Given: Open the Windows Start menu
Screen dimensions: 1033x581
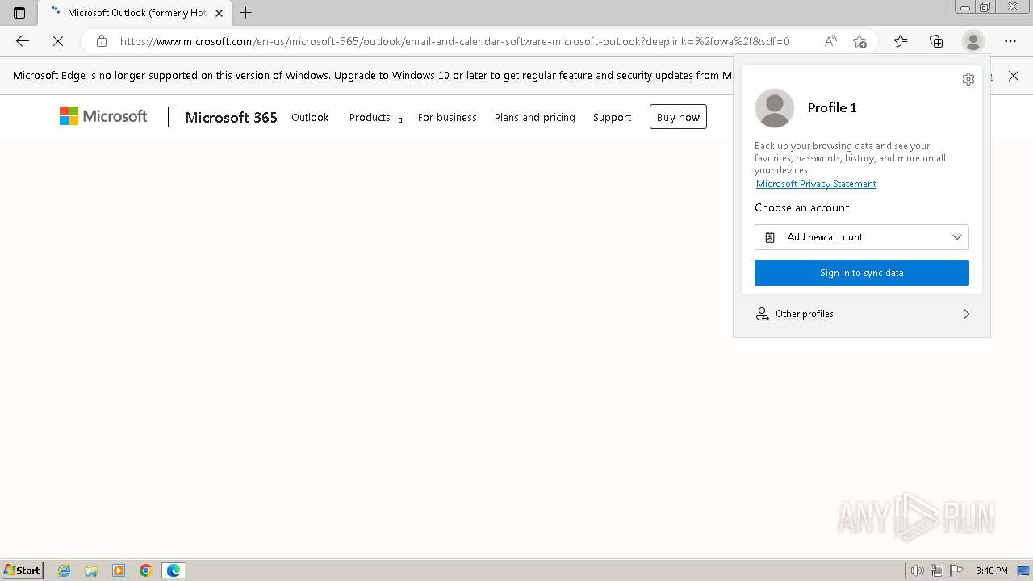Looking at the screenshot, I should [23, 571].
